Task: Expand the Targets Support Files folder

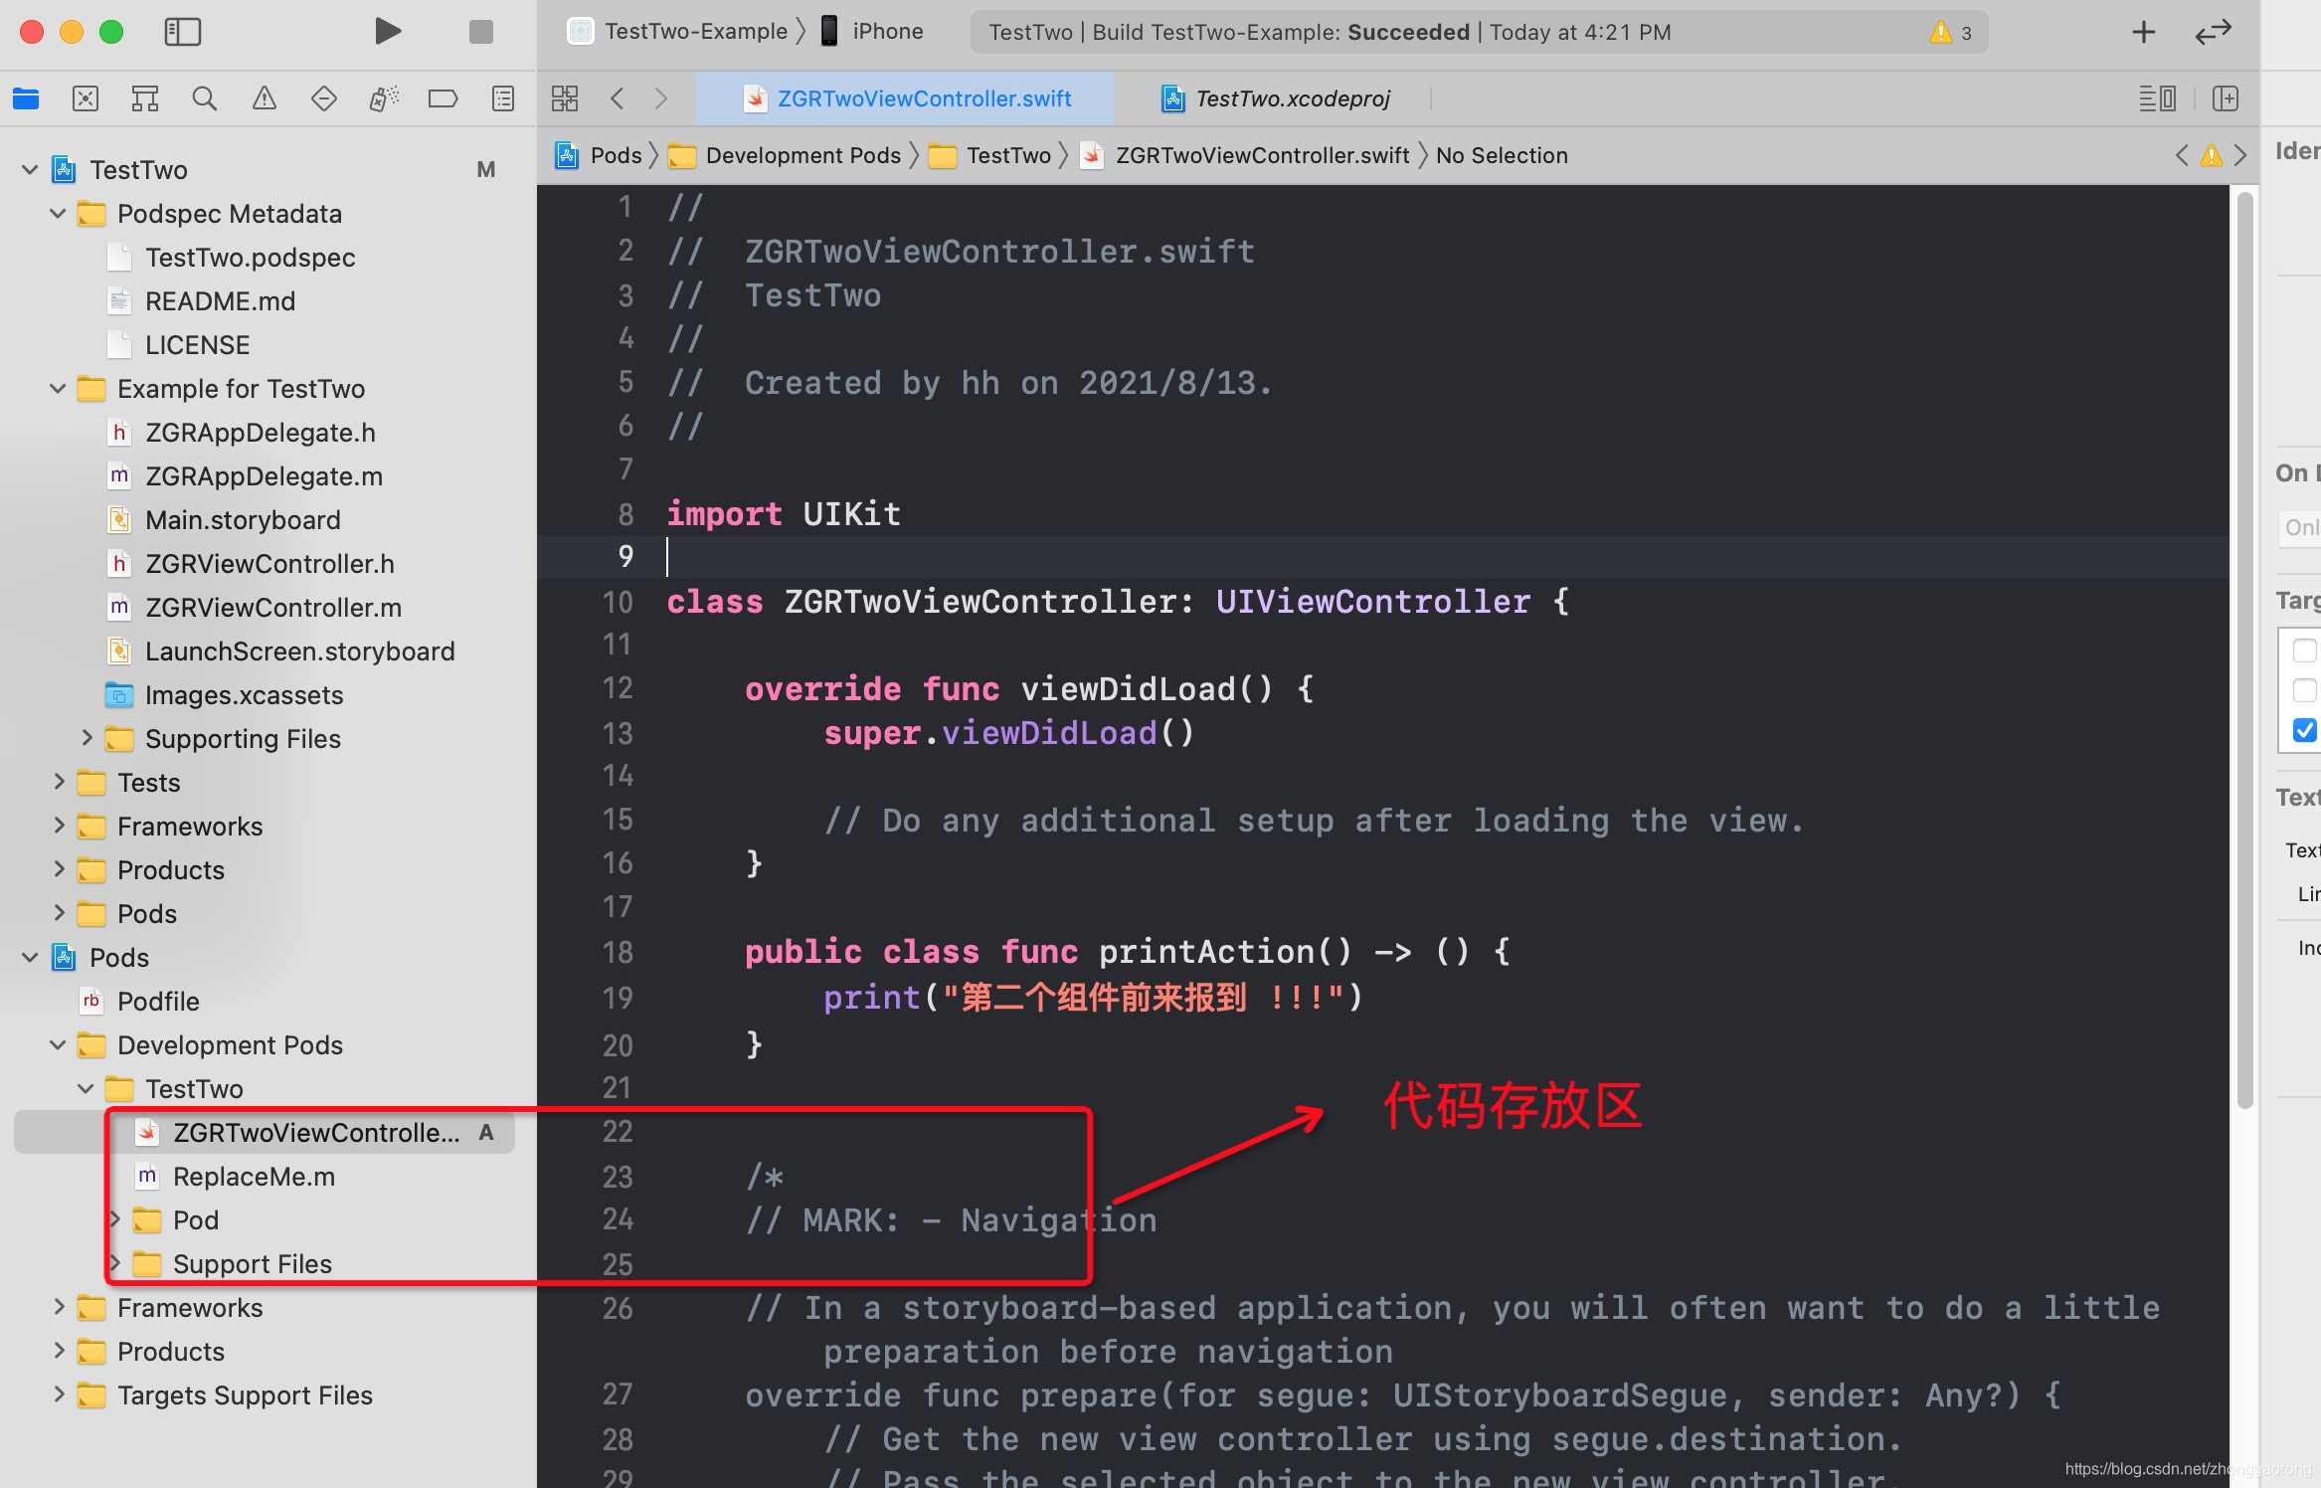Action: pyautogui.click(x=59, y=1395)
